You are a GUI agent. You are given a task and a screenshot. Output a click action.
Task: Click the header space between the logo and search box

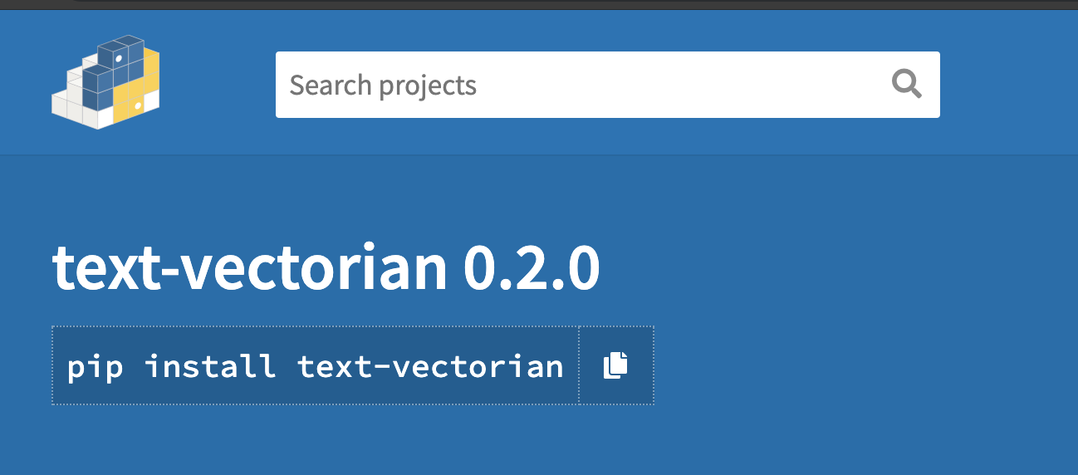(218, 85)
